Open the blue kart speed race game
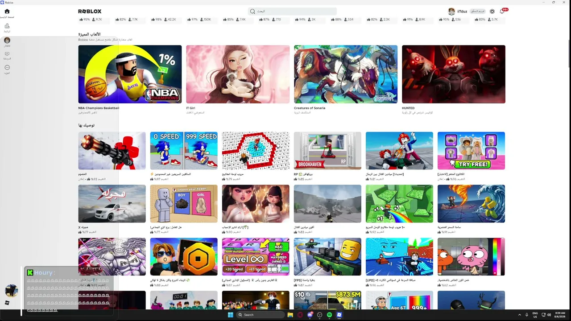The height and width of the screenshot is (321, 571). click(399, 257)
